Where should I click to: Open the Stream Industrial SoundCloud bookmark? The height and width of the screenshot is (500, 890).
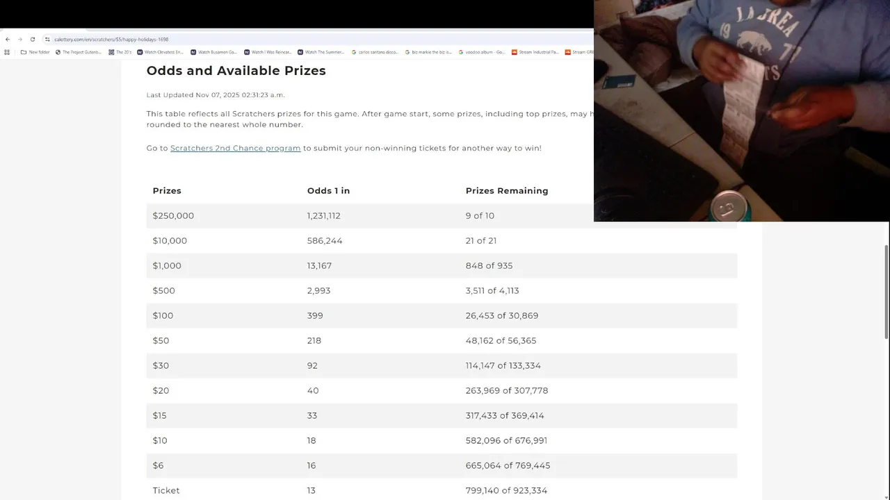point(535,52)
